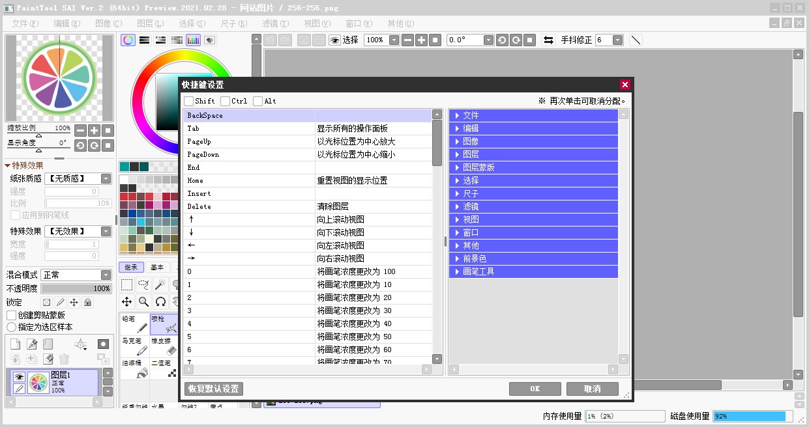The width and height of the screenshot is (809, 427).
Task: Open the 纸张质感 paper texture dropdown
Action: [78, 178]
